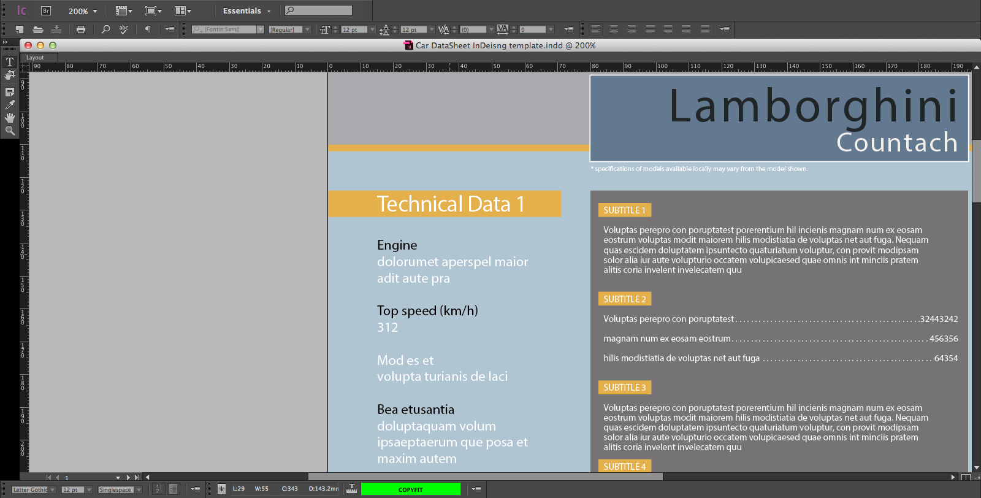
Task: Select the Eyedropper tool
Action: (x=10, y=105)
